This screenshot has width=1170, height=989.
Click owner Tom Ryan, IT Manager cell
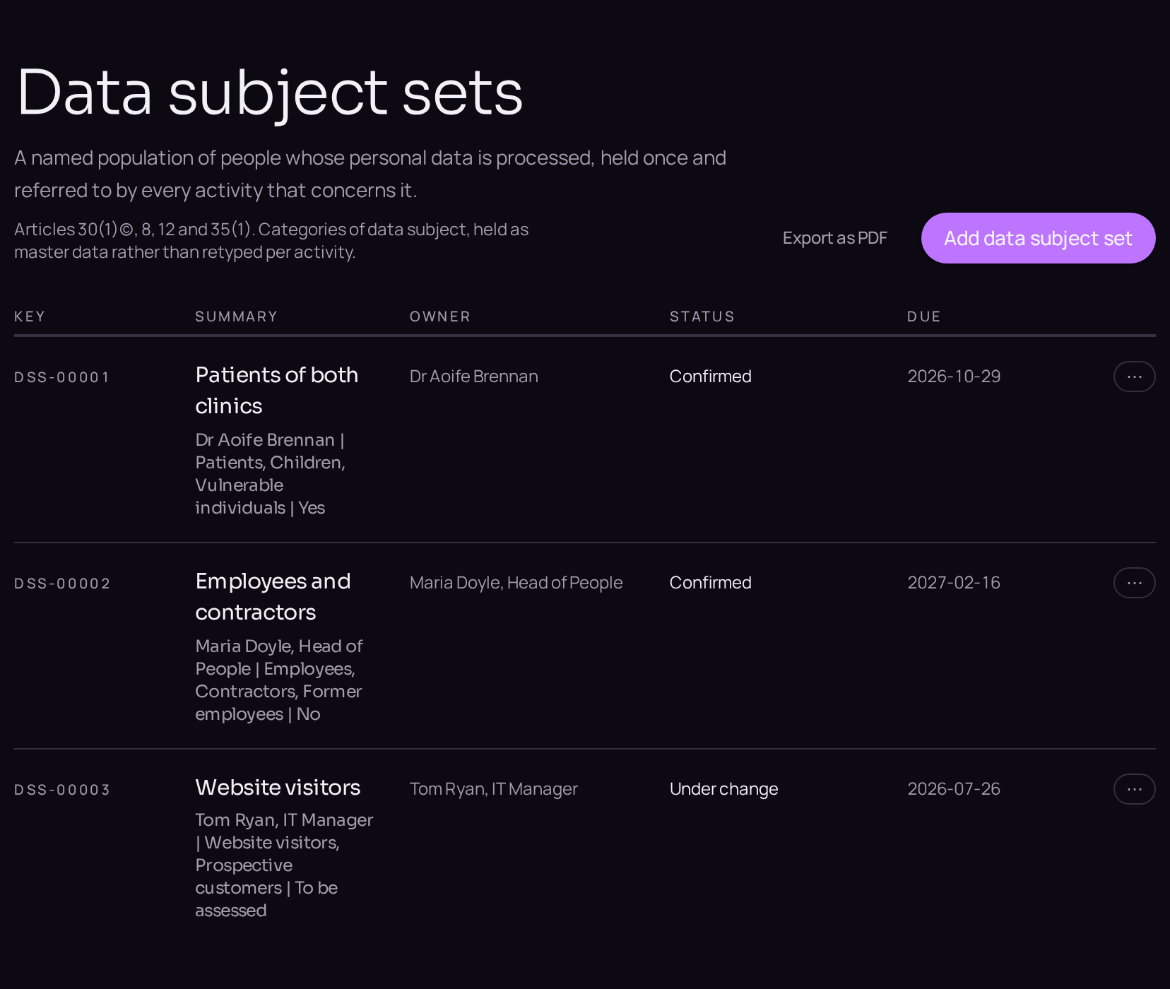pos(494,789)
